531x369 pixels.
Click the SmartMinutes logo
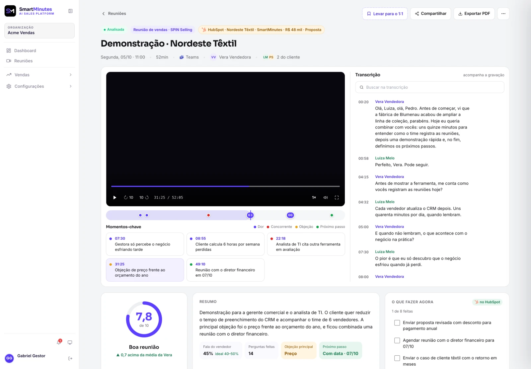29,11
